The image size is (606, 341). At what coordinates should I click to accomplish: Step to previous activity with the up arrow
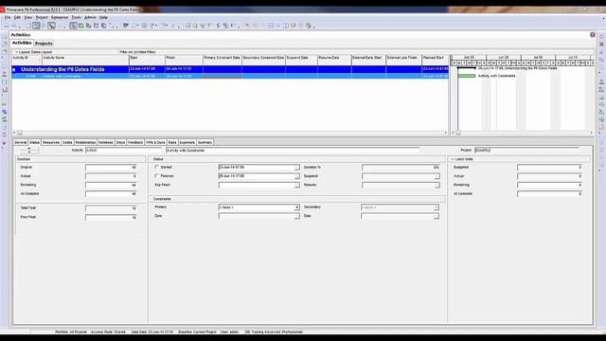[29, 149]
